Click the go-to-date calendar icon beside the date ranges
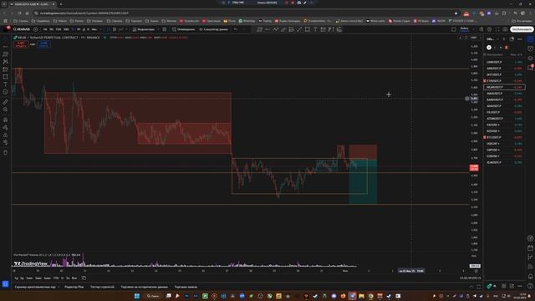Screen dimensions: 535x301 (84, 278)
